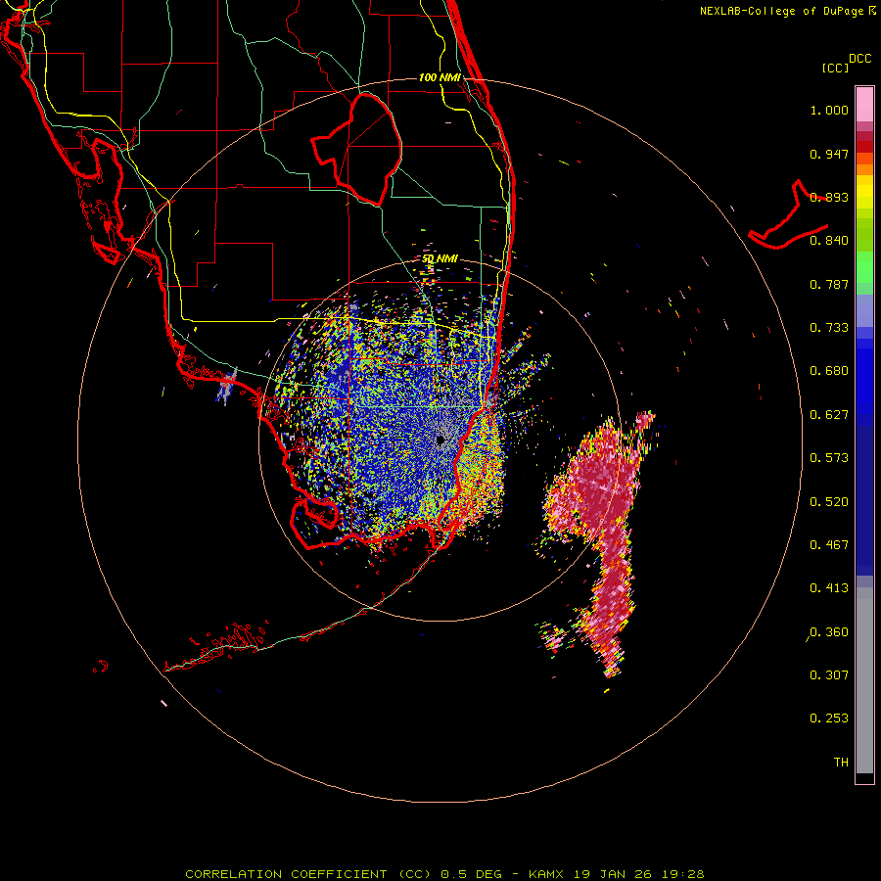Select the 0.413 color scale value

pyautogui.click(x=829, y=588)
